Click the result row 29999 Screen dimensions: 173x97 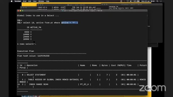(x=27, y=37)
